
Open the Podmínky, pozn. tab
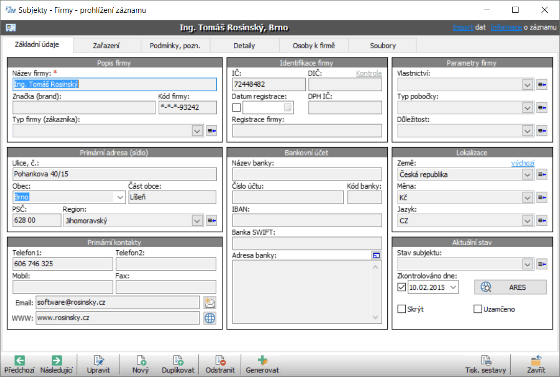(x=175, y=46)
